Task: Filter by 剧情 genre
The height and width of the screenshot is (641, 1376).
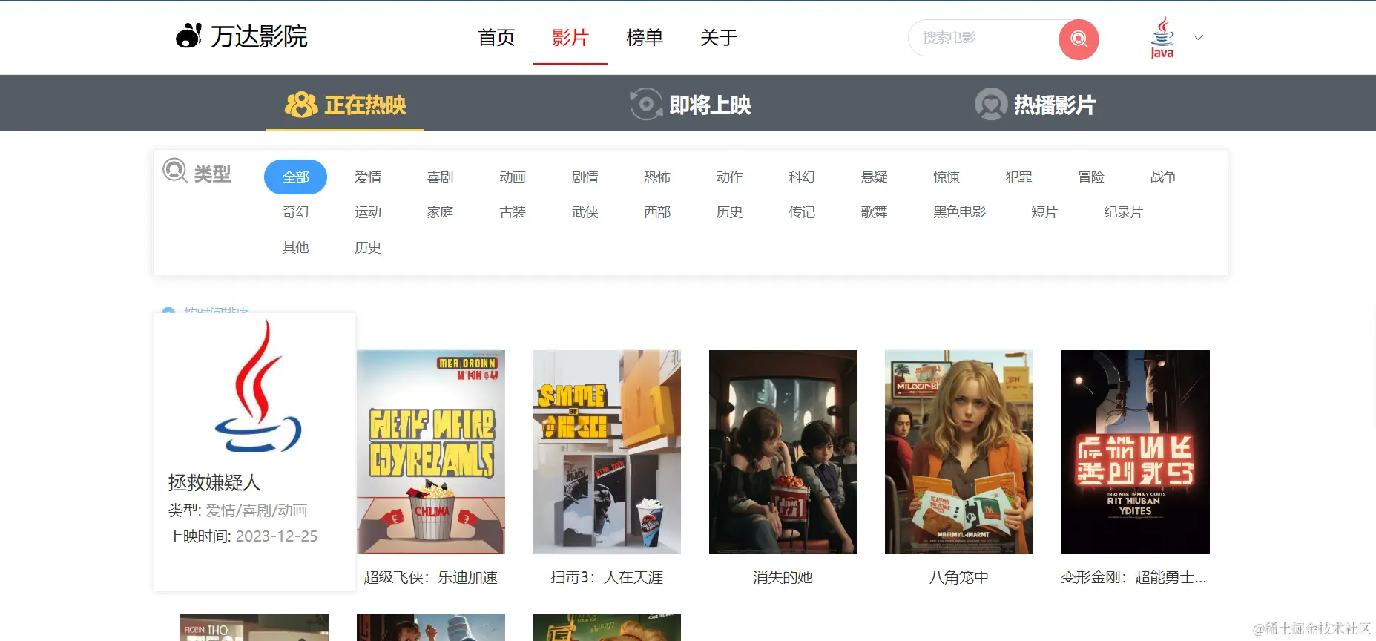Action: (585, 177)
